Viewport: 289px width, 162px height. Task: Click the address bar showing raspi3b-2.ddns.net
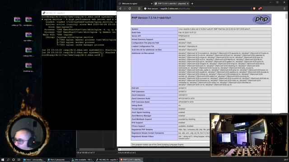click(x=175, y=9)
